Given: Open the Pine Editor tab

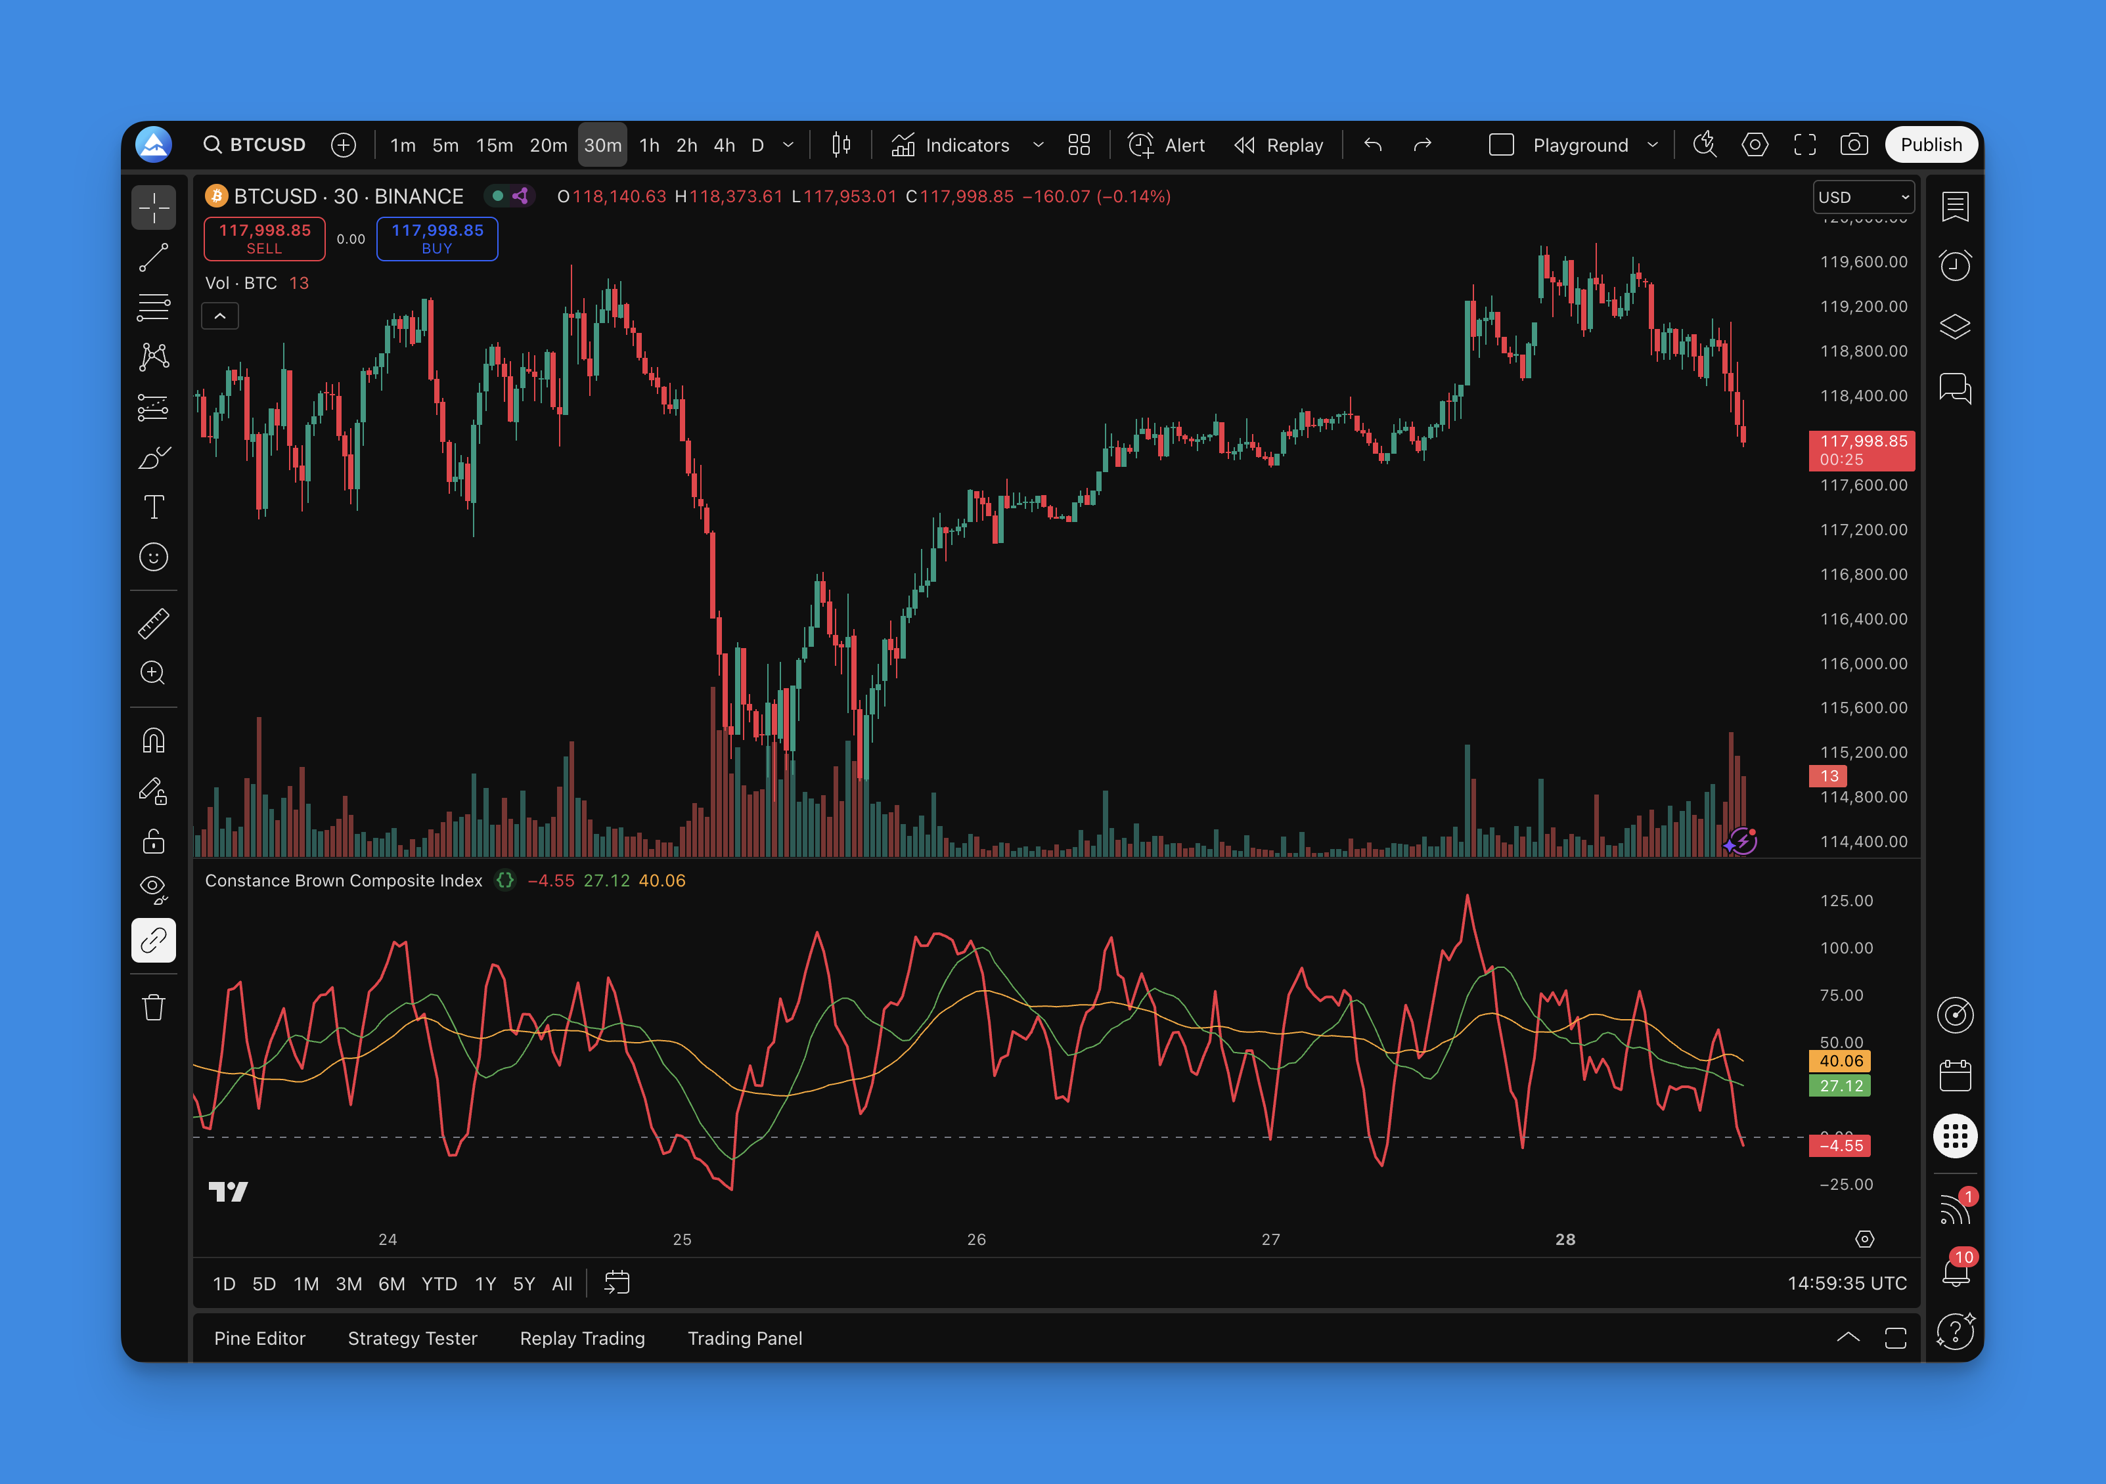Looking at the screenshot, I should (259, 1338).
